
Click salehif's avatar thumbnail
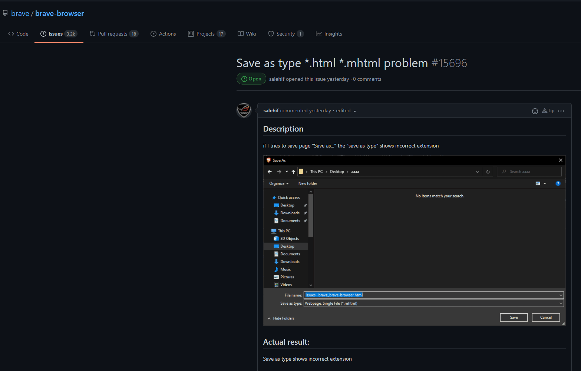244,110
